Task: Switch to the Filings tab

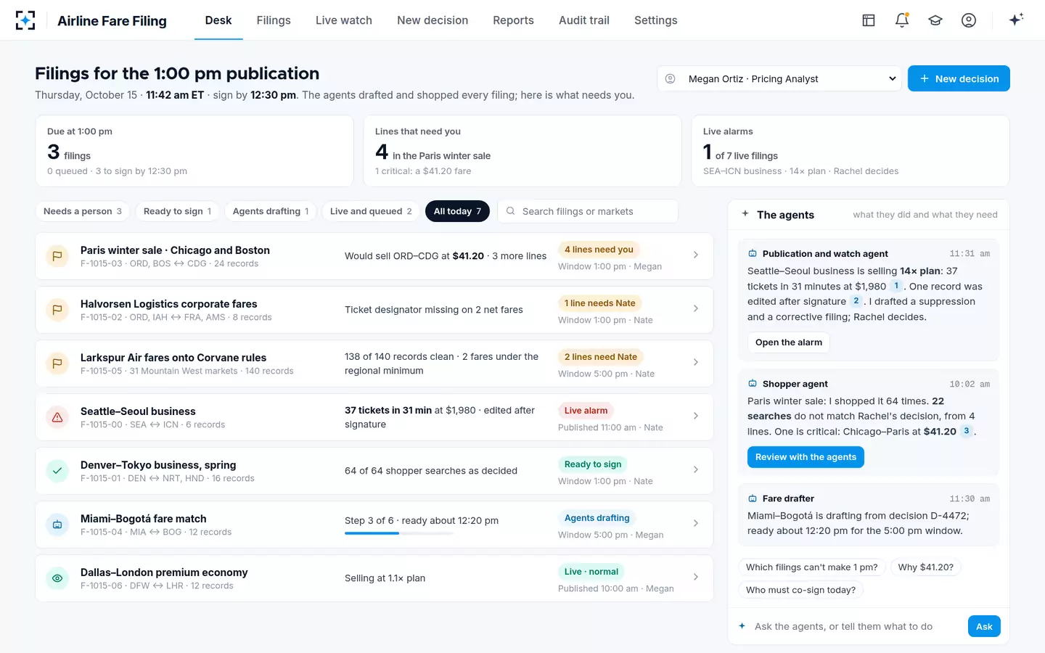Action: coord(274,20)
